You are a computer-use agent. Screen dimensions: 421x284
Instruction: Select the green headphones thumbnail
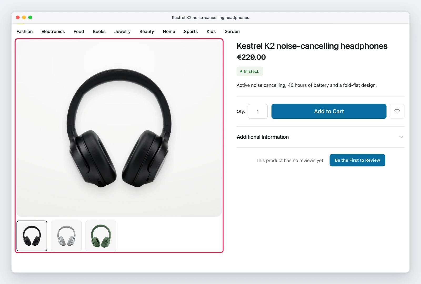coord(101,236)
